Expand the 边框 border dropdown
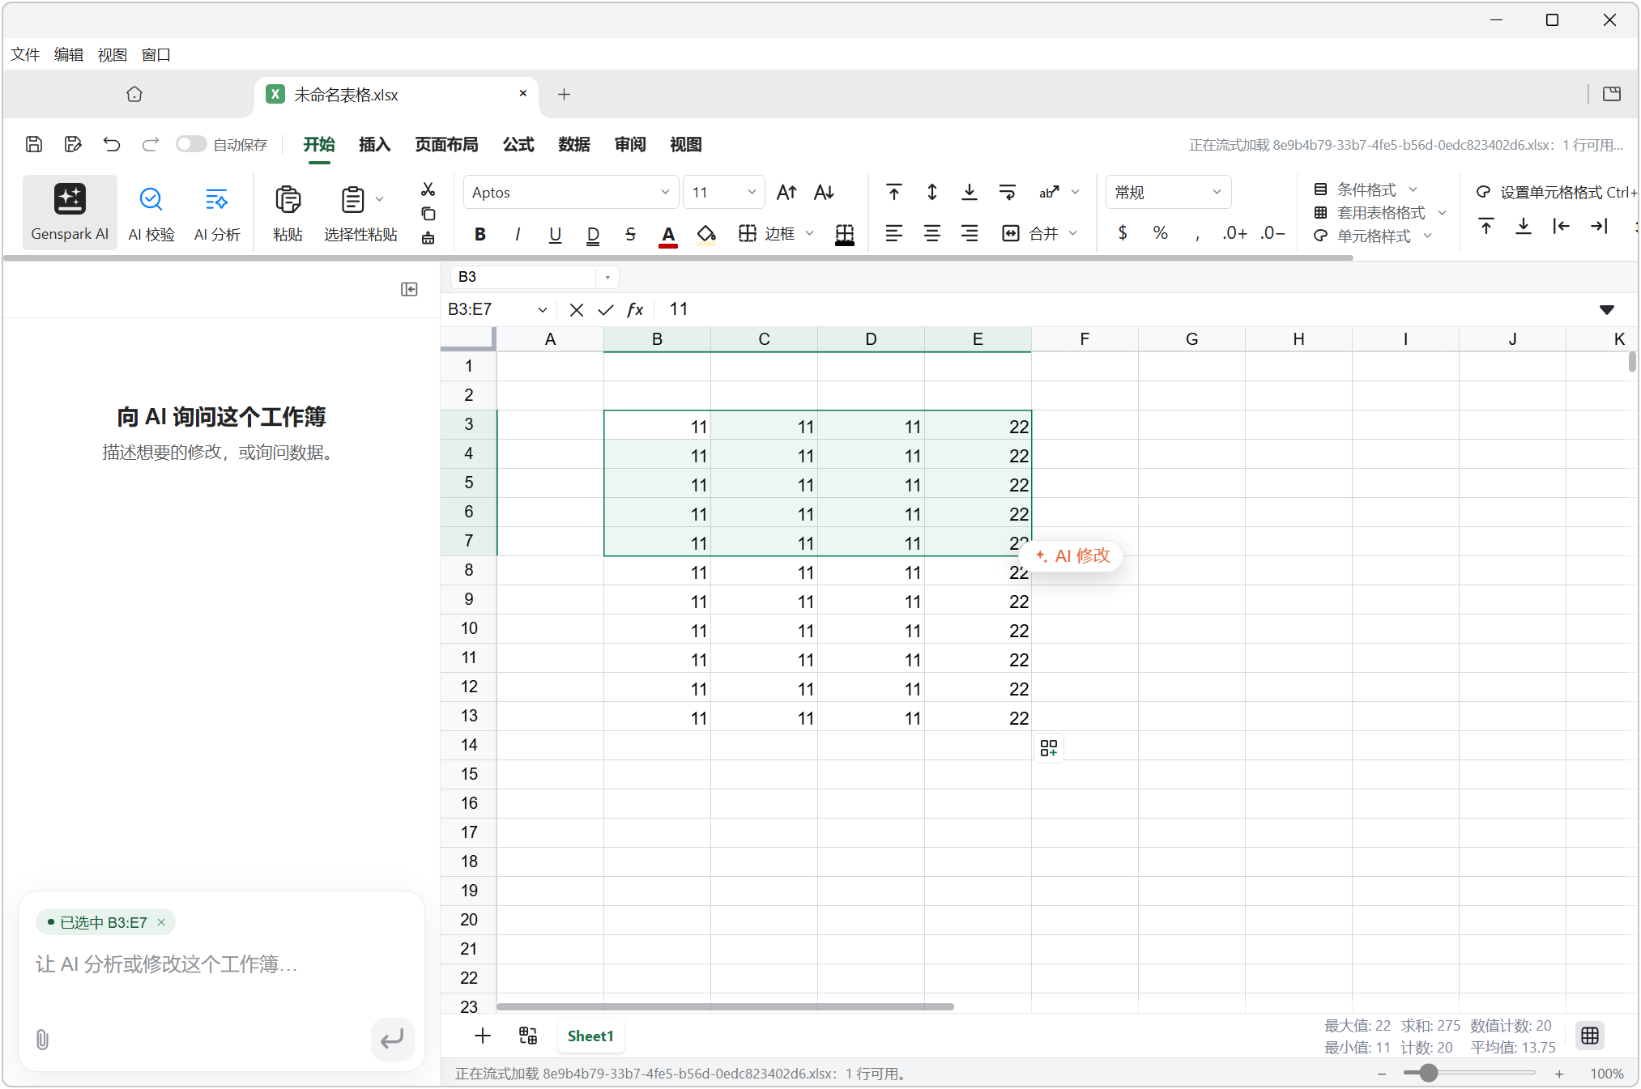The height and width of the screenshot is (1089, 1641). [809, 233]
